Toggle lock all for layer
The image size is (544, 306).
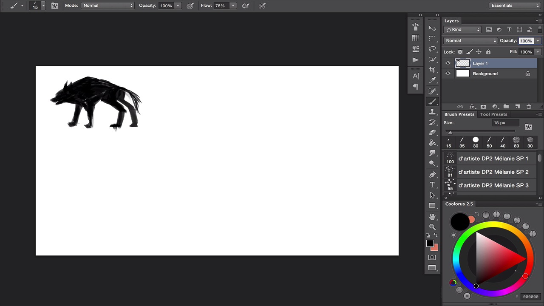pyautogui.click(x=488, y=52)
